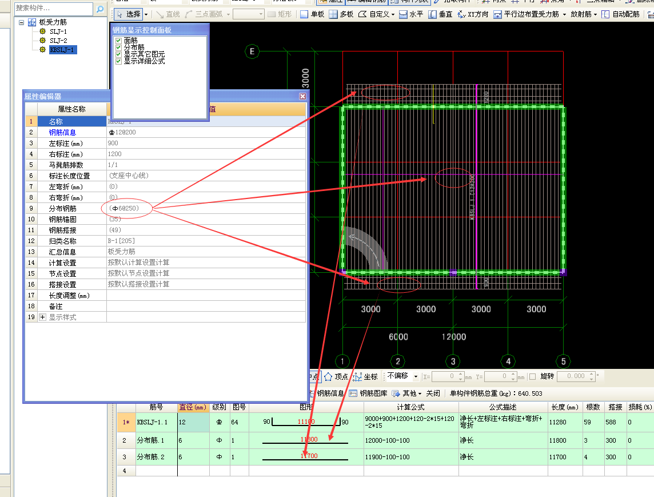Image resolution: width=654 pixels, height=497 pixels.
Task: Click the search magnifier icon
Action: [x=100, y=9]
